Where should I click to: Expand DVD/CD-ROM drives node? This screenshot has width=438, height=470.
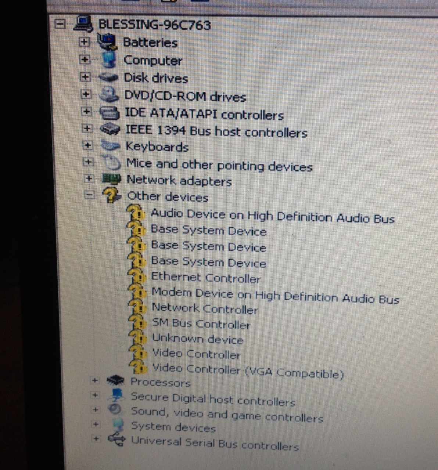click(x=86, y=94)
